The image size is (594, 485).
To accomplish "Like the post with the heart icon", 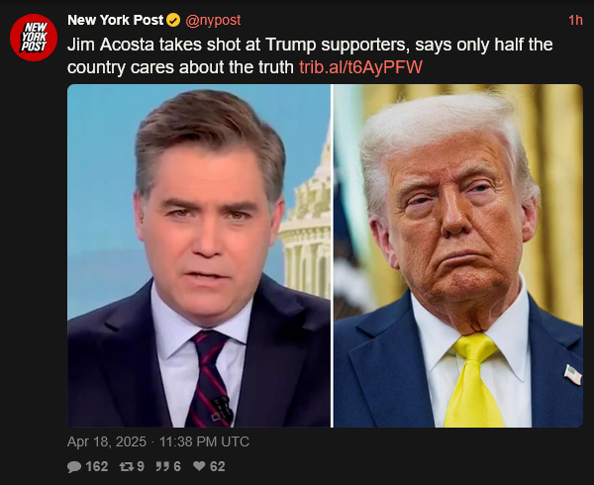I will (199, 466).
